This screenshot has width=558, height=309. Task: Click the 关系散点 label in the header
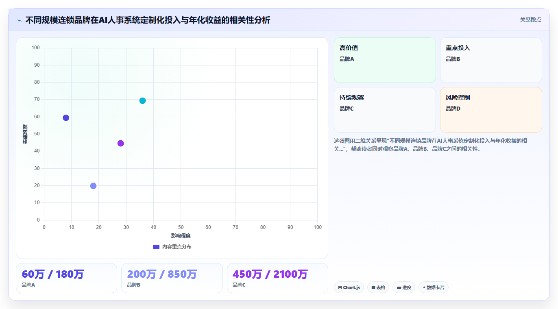[x=530, y=20]
